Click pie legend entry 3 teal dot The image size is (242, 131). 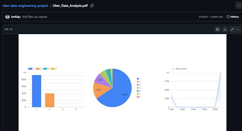coord(138,91)
